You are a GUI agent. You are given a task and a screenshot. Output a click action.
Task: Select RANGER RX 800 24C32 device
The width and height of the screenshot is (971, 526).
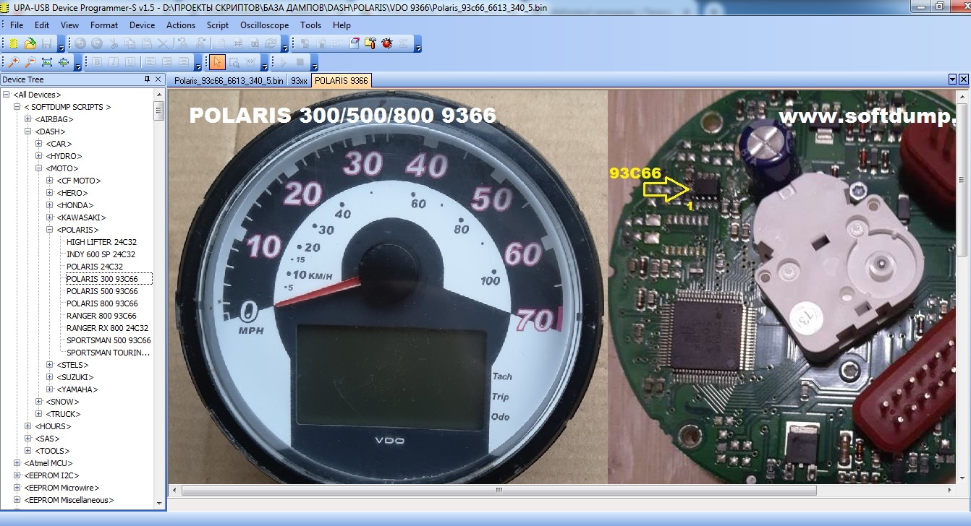tap(107, 328)
